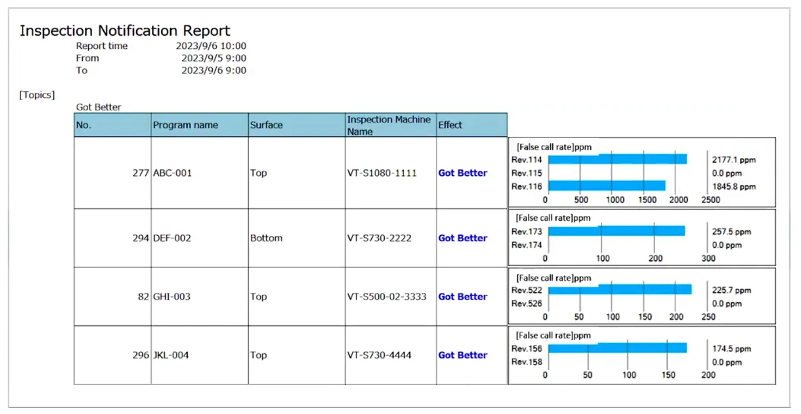
Task: Select the Rev.173 false call bar
Action: click(616, 231)
